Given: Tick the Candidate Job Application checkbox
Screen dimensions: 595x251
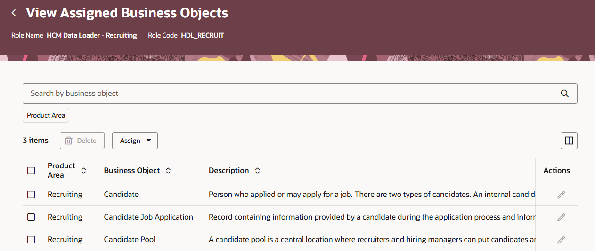Looking at the screenshot, I should click(x=31, y=217).
